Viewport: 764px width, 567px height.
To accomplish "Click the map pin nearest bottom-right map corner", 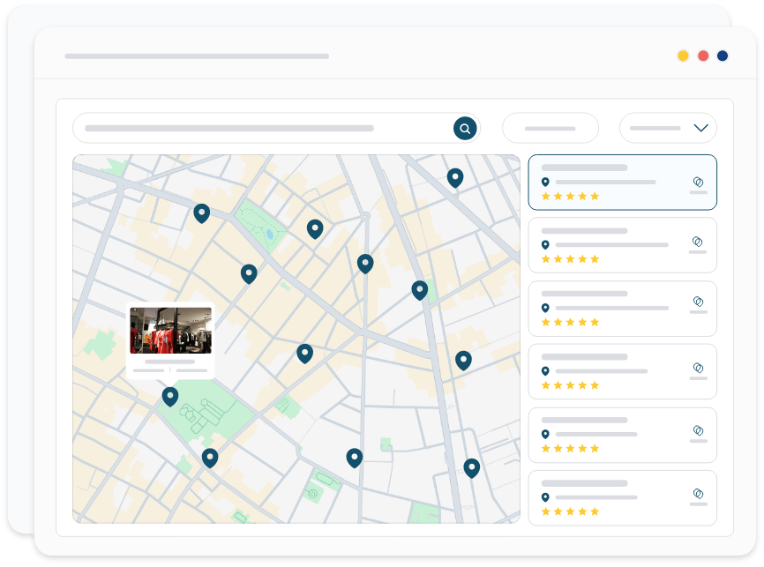I will (472, 467).
